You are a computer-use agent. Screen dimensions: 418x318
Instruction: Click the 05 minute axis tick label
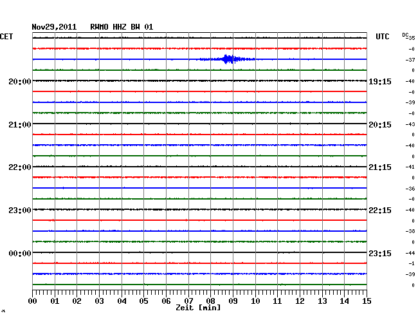point(143,301)
